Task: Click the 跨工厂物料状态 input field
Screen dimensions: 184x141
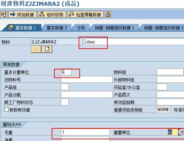Action: [x=65, y=102]
